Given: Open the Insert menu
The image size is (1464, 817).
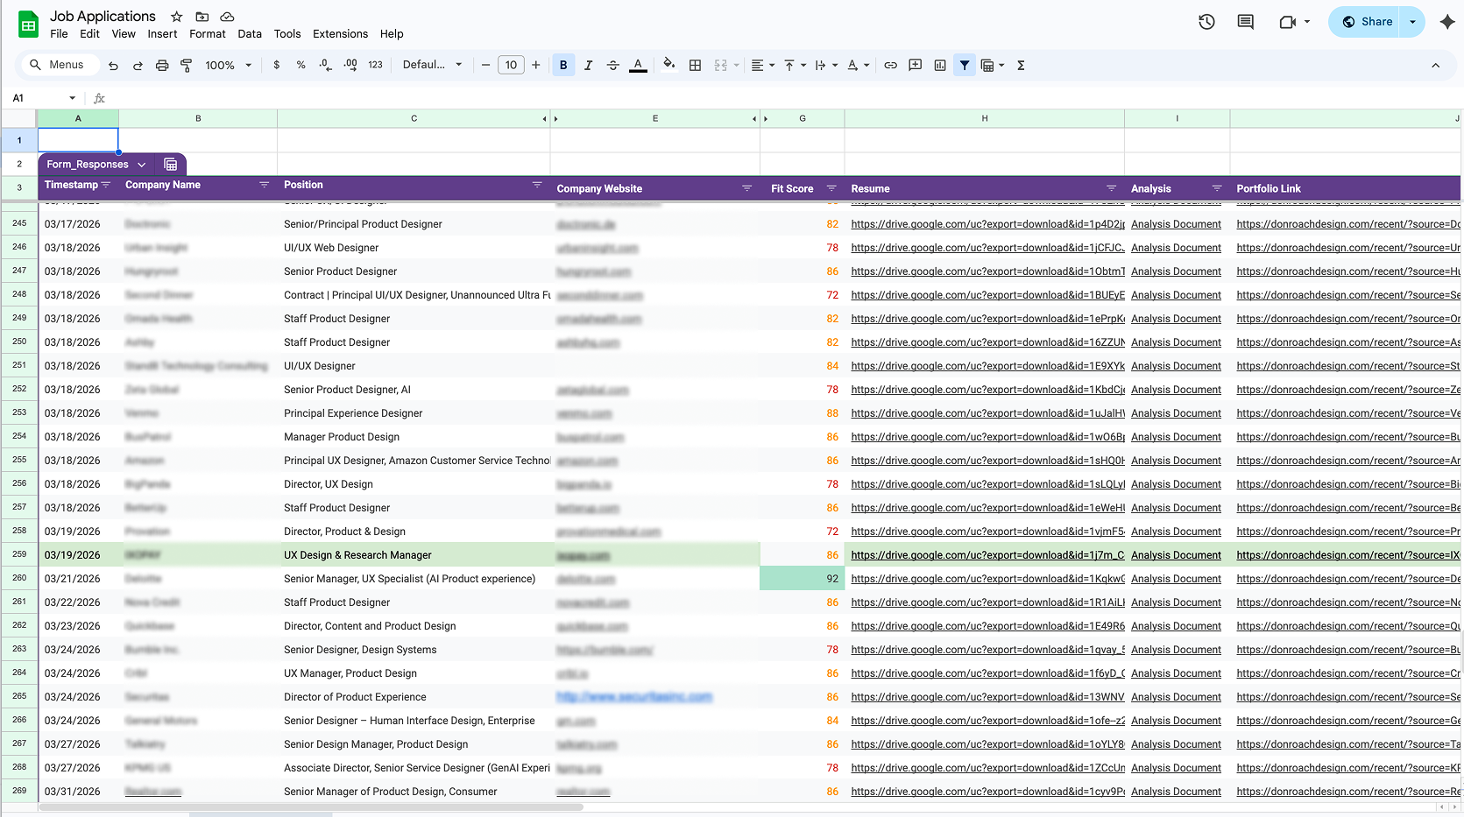Looking at the screenshot, I should tap(162, 34).
